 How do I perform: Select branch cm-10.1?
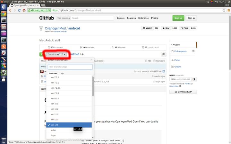[x=69, y=104]
